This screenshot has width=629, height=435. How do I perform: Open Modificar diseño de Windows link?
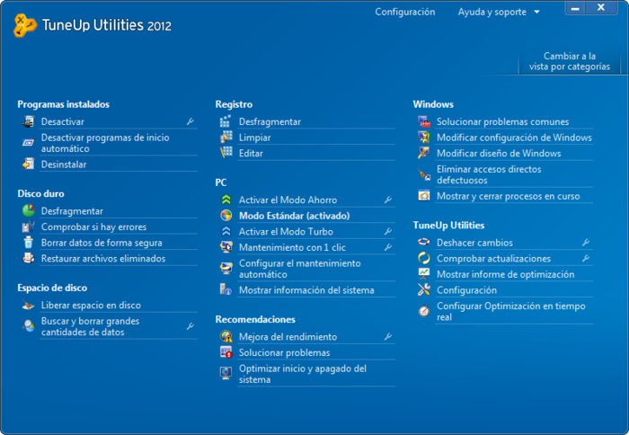point(499,154)
